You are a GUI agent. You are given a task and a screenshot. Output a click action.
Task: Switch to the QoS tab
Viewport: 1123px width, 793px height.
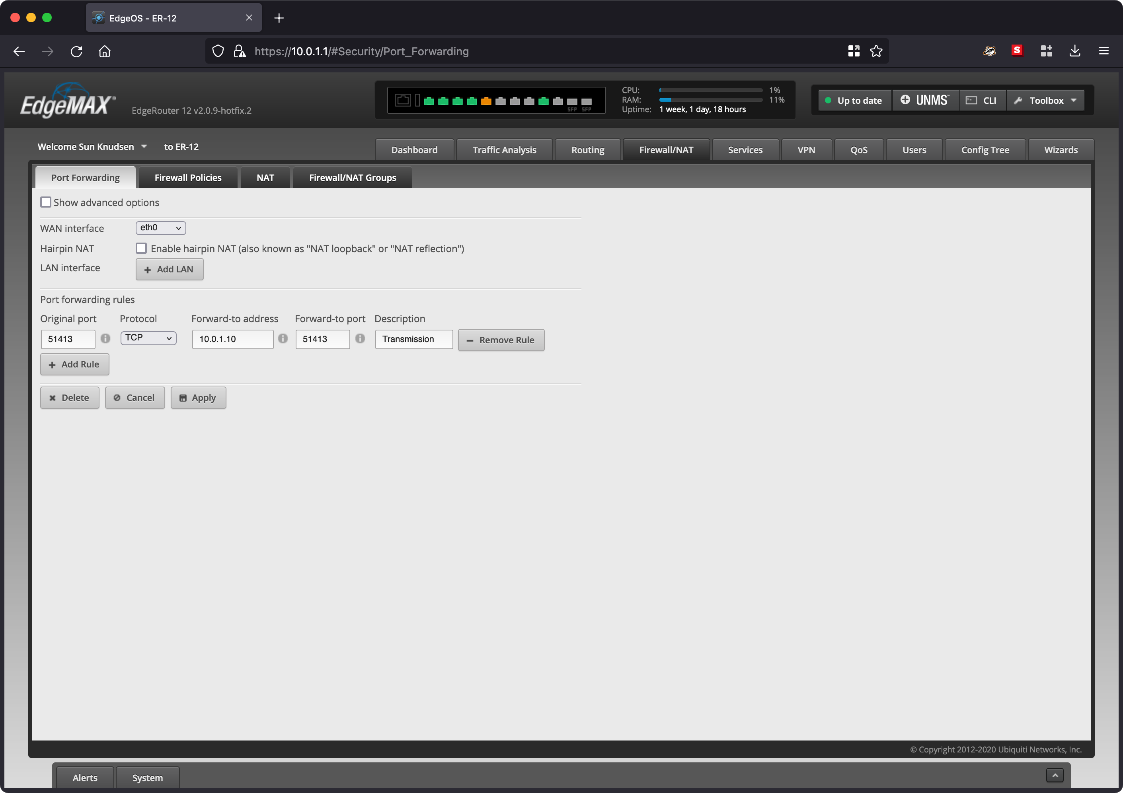click(858, 150)
